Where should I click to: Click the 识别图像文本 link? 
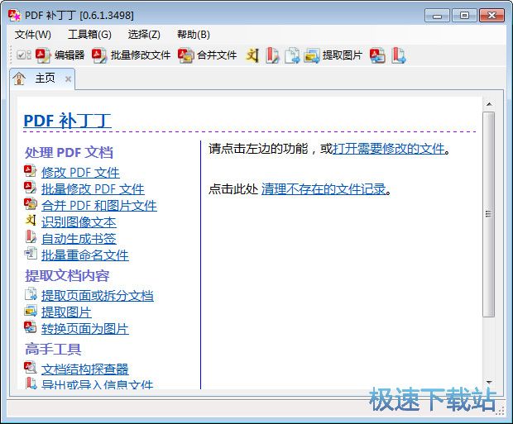coord(79,222)
